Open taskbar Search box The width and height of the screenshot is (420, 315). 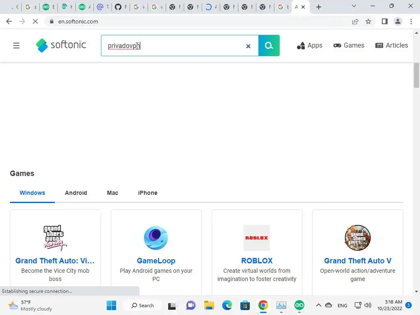click(142, 305)
